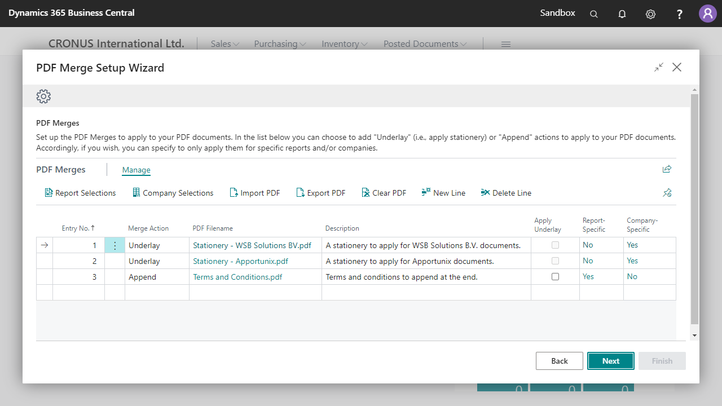The height and width of the screenshot is (406, 722).
Task: Expand the Posted Documents menu
Action: point(425,44)
